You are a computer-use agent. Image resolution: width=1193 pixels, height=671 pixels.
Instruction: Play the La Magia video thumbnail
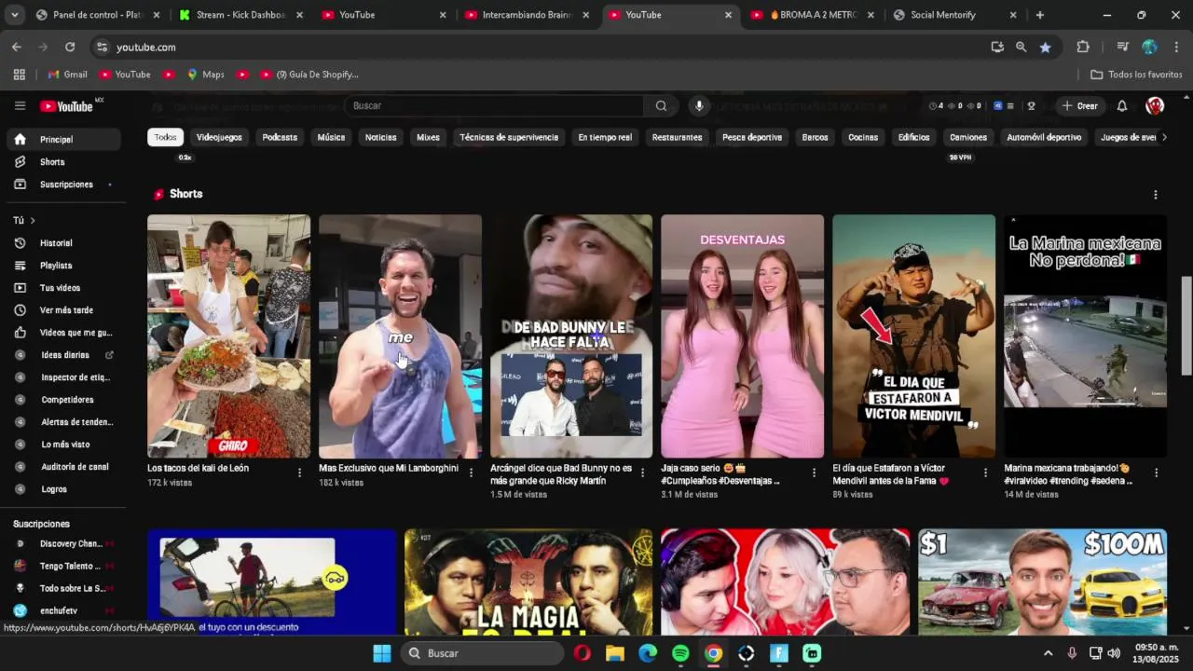(x=528, y=582)
